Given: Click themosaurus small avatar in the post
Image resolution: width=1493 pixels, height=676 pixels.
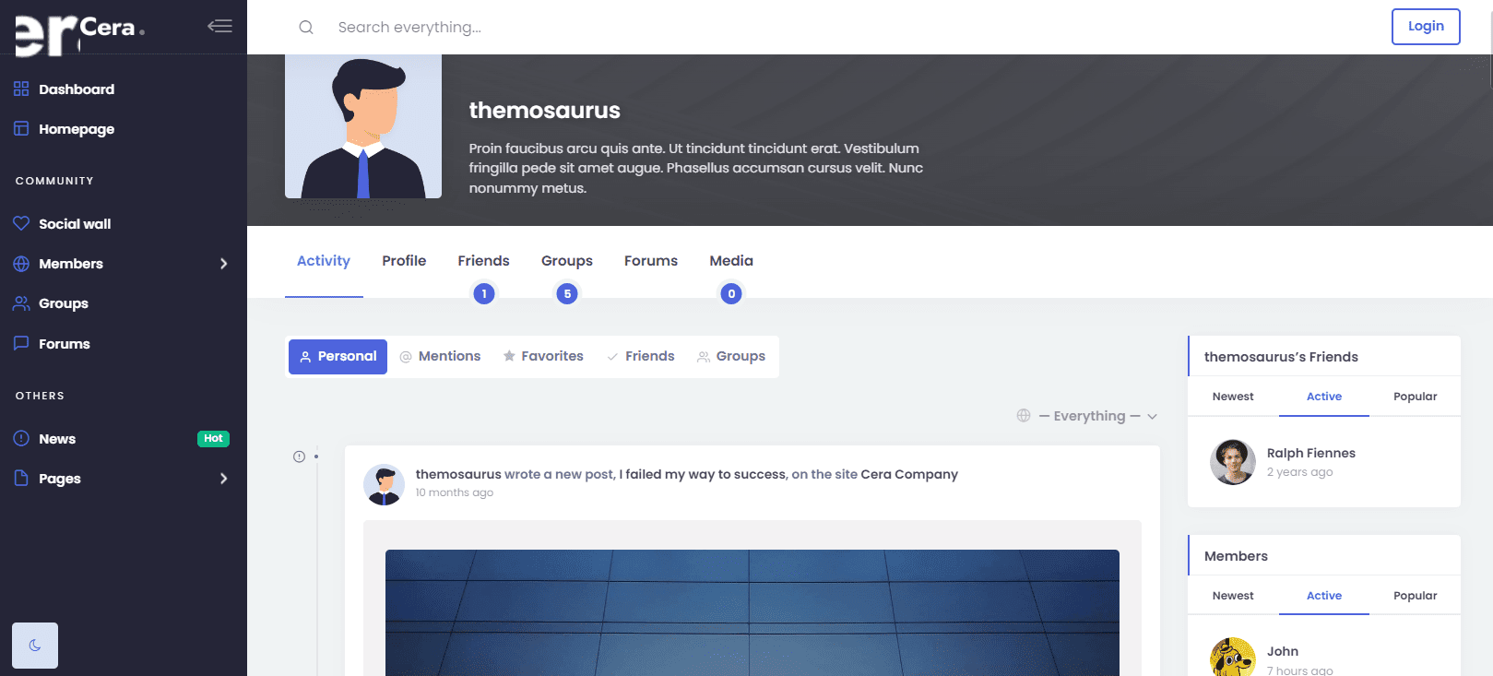Looking at the screenshot, I should [x=384, y=484].
